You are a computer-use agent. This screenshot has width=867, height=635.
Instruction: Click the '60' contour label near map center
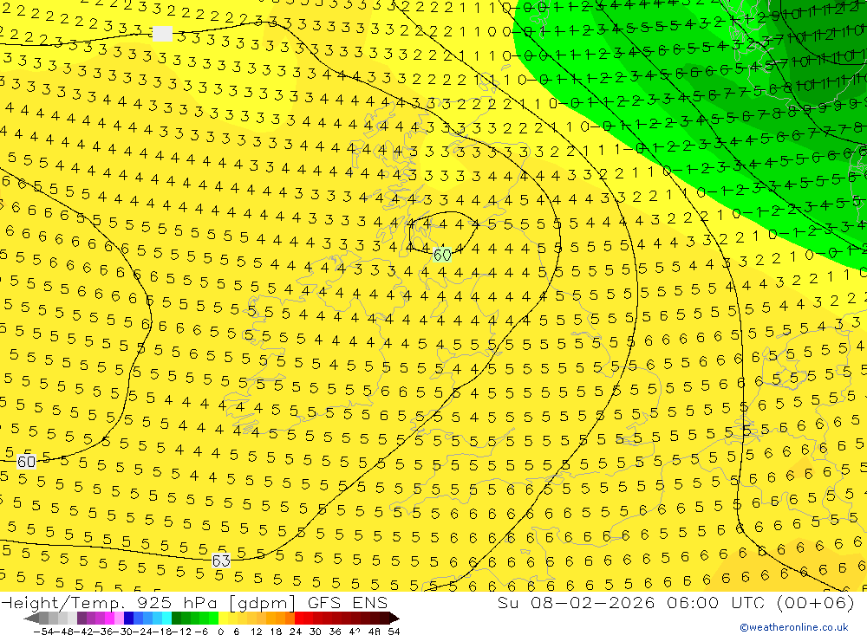point(442,255)
